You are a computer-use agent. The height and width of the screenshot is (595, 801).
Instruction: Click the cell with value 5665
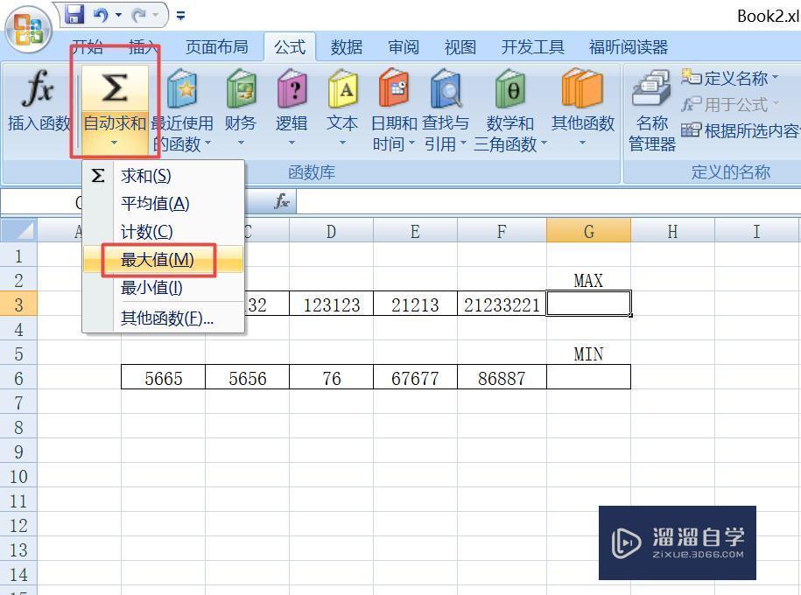point(163,379)
